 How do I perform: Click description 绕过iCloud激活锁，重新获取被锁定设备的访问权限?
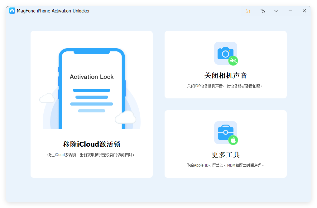click(91, 155)
